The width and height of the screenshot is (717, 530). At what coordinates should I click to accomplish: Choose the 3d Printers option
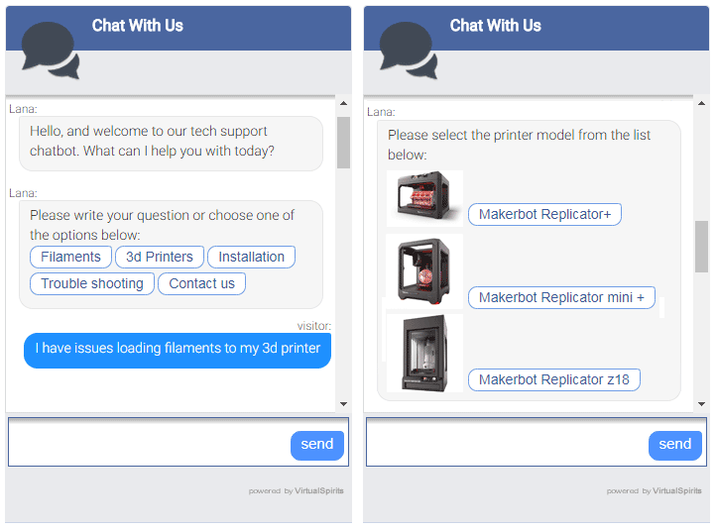coord(160,257)
